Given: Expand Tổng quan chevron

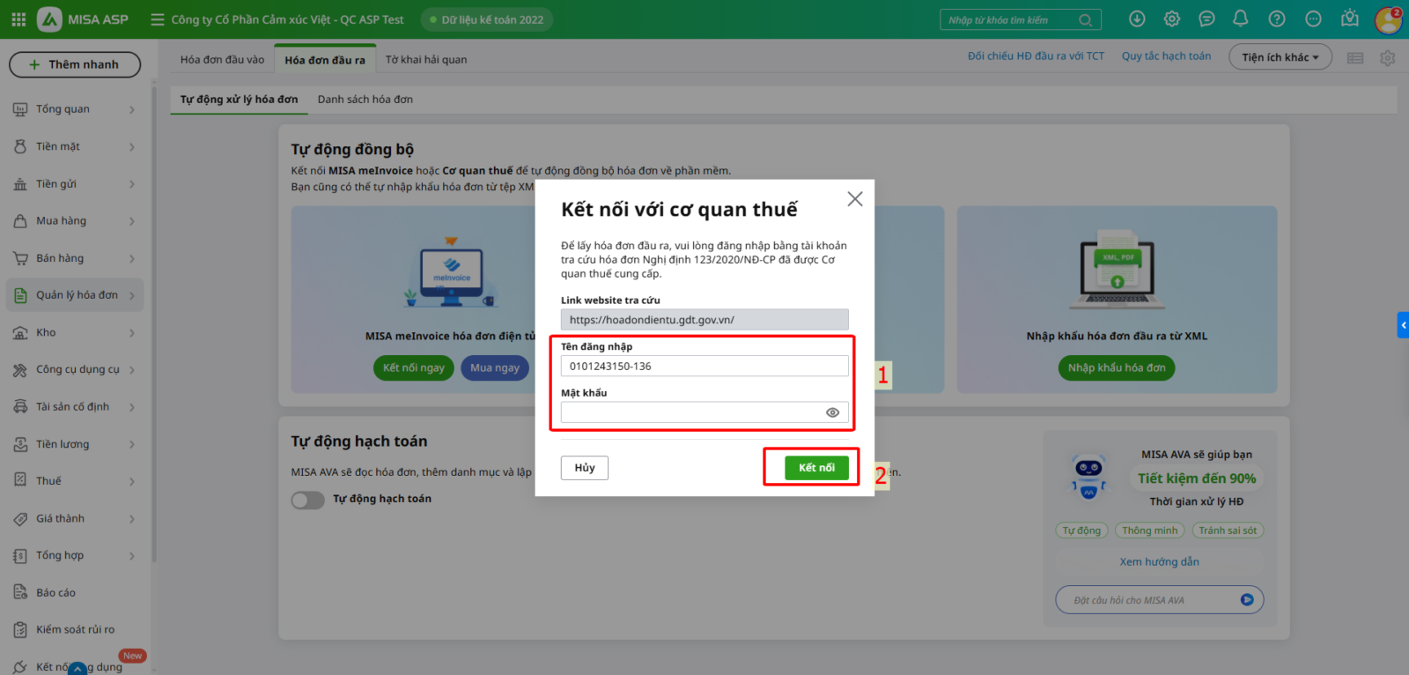Looking at the screenshot, I should click(132, 110).
